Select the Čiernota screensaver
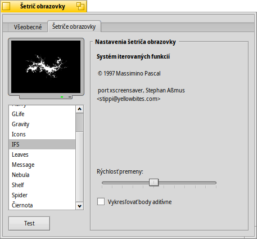The width and height of the screenshot is (257, 239). (42, 205)
